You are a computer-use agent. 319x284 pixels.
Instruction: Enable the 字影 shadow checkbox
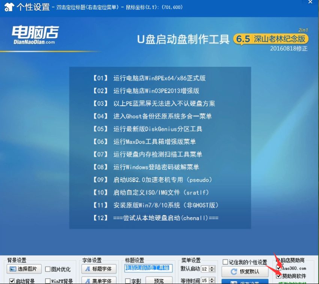(x=128, y=281)
